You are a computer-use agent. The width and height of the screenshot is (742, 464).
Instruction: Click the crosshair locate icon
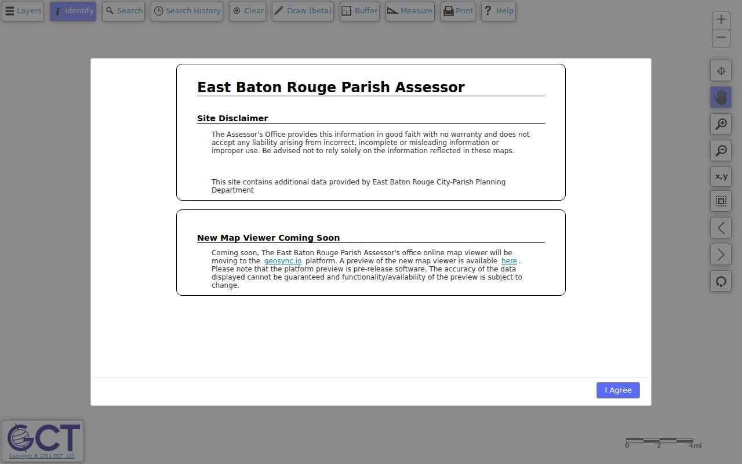721,71
